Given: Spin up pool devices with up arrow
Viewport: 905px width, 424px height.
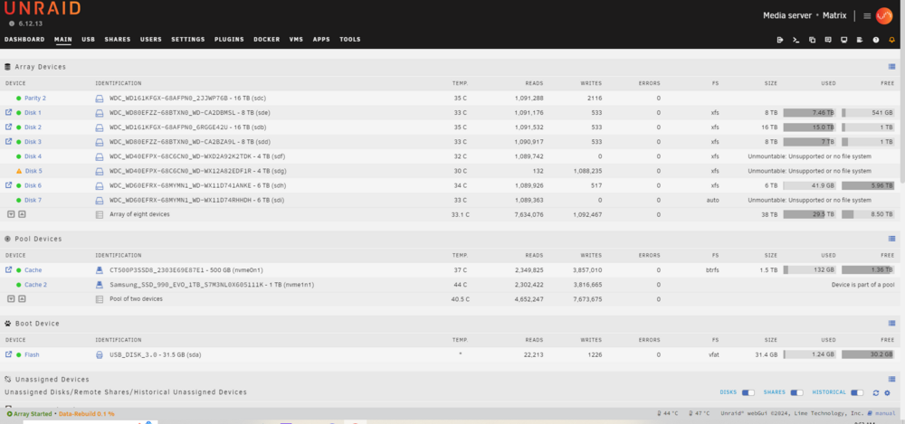Looking at the screenshot, I should point(22,299).
